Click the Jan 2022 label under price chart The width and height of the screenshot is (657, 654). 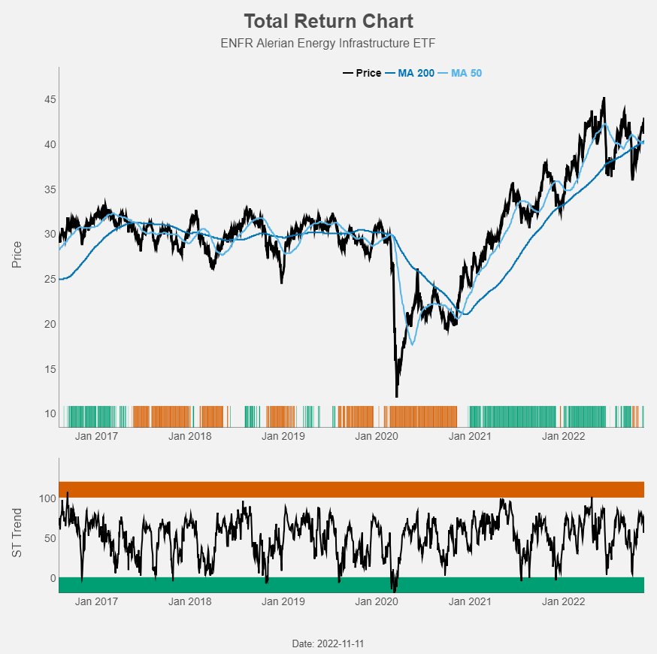pos(563,436)
